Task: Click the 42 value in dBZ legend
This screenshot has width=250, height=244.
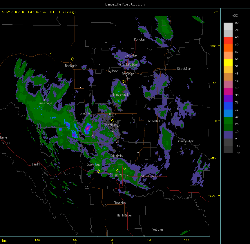Action: (237, 88)
